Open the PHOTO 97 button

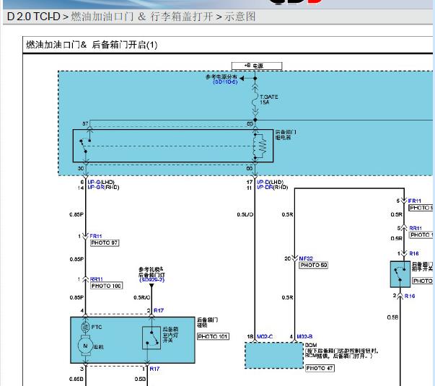click(x=105, y=243)
